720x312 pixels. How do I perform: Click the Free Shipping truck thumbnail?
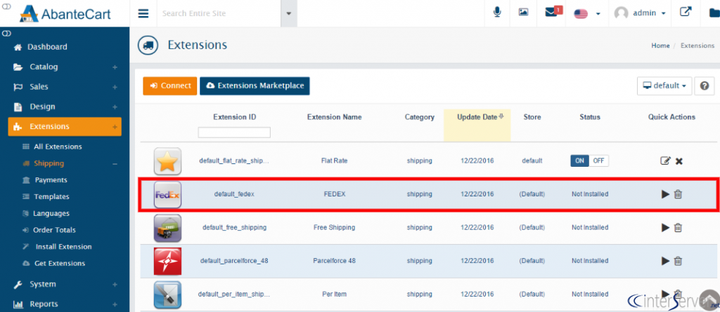click(x=167, y=228)
